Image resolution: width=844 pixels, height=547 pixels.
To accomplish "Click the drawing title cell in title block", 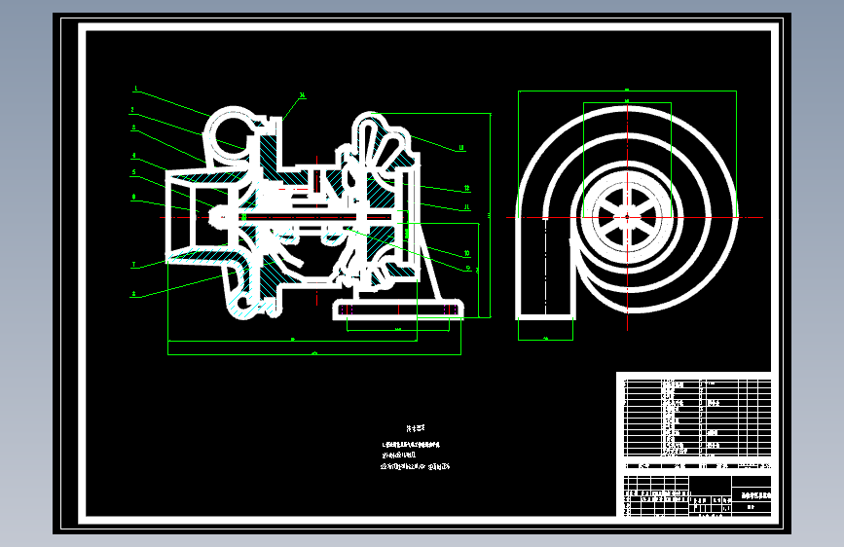I will pos(752,495).
